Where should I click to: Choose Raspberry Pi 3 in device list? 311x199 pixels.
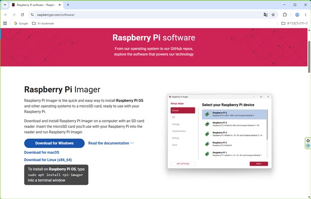click(x=234, y=134)
